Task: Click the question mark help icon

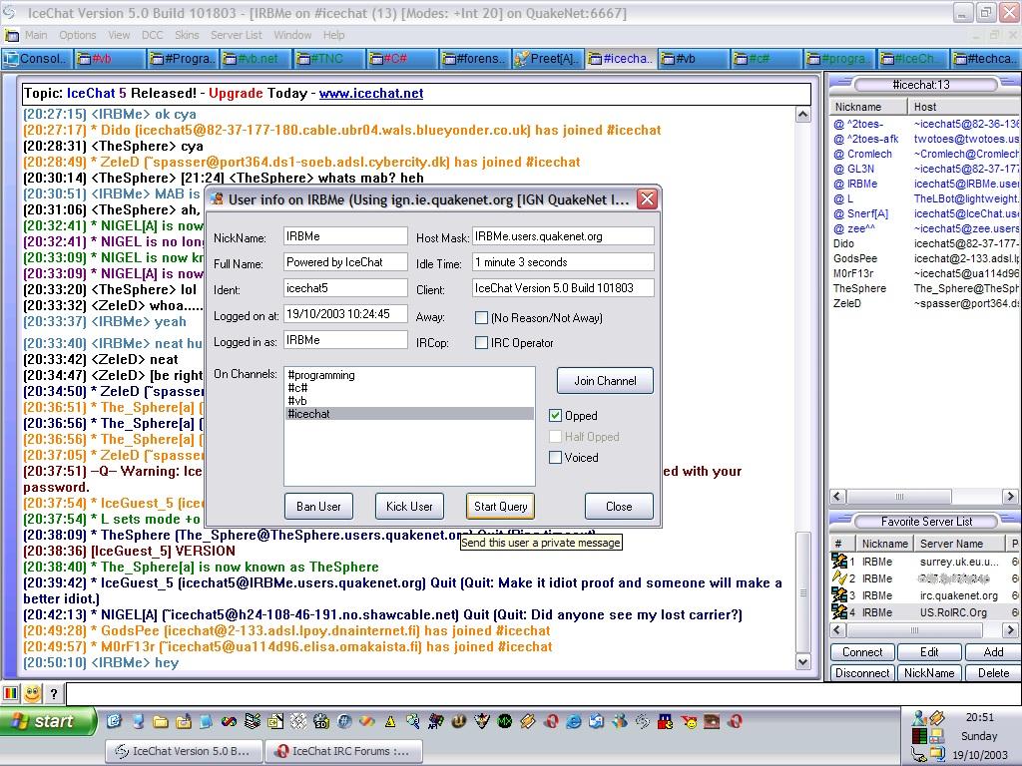Action: tap(54, 694)
